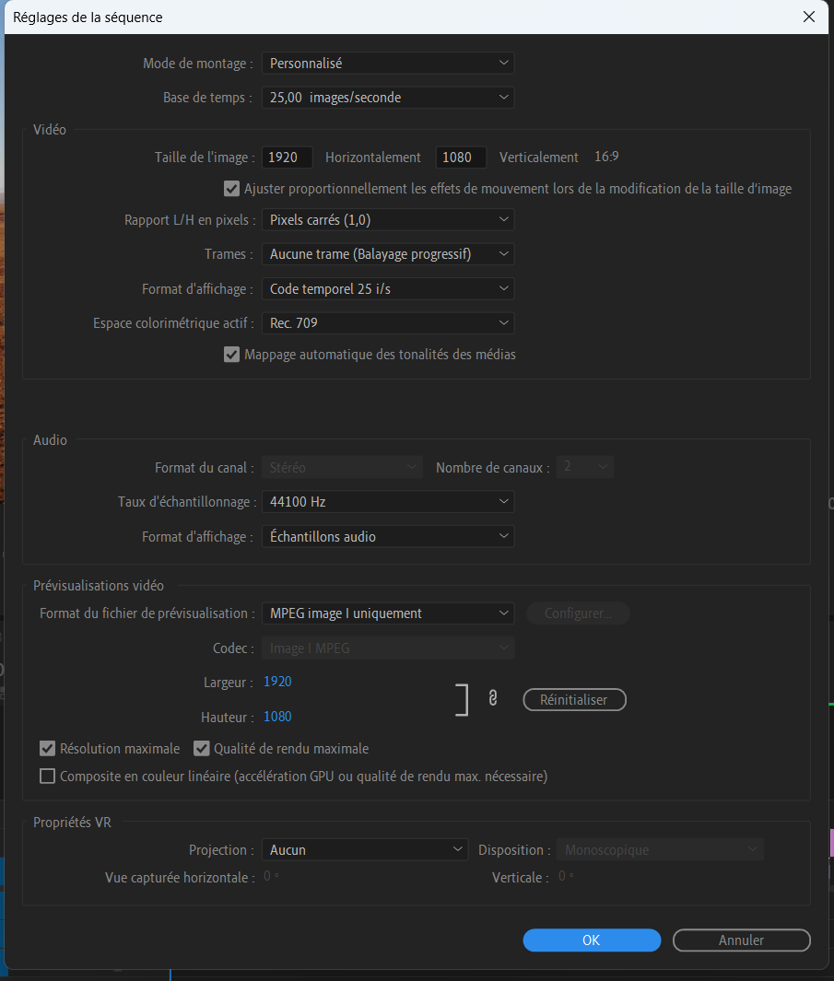Close the Réglages de la séquence dialog
This screenshot has height=981, width=834.
(x=809, y=17)
